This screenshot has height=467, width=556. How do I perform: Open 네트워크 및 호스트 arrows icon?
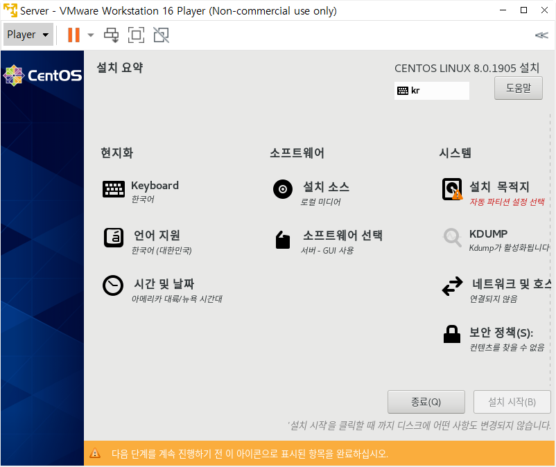(x=453, y=286)
